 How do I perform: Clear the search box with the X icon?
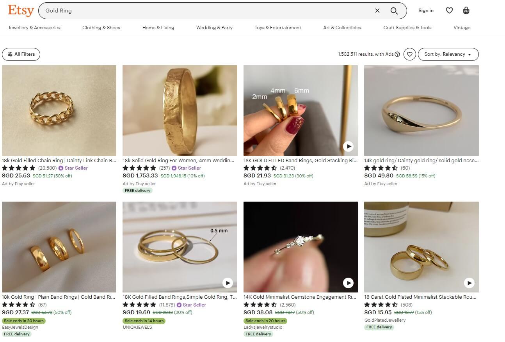pyautogui.click(x=377, y=11)
